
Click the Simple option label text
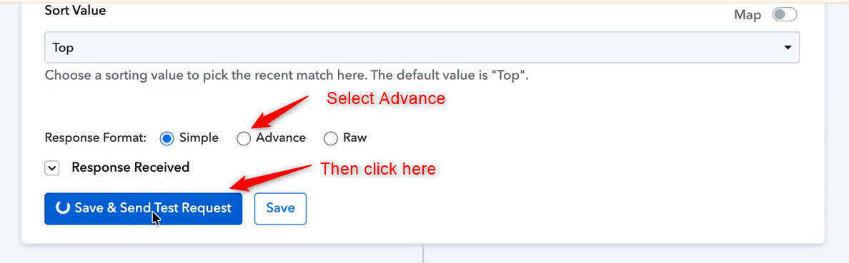coord(199,138)
